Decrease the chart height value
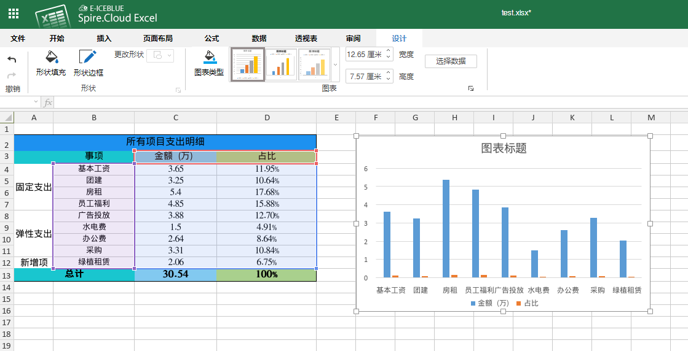 (x=389, y=79)
